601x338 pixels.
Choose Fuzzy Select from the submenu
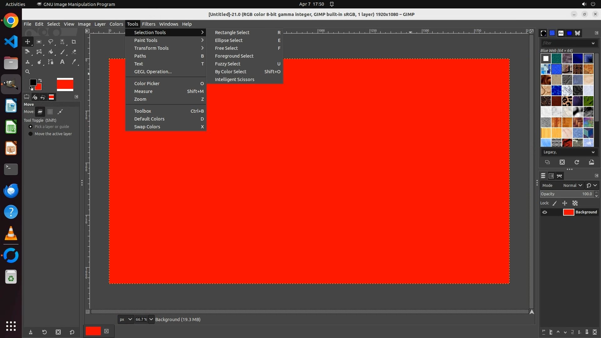point(228,64)
